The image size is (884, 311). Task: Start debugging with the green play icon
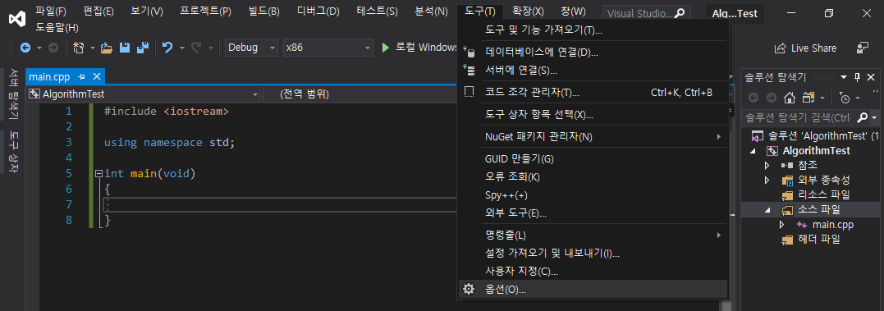click(x=386, y=48)
